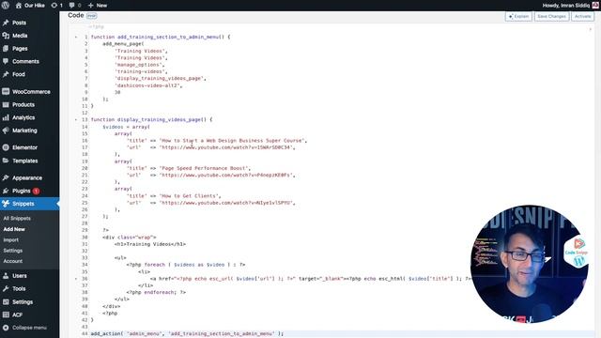Viewport: 601px width, 338px height.
Task: Open the updates indicator showing 1
Action: click(x=56, y=6)
